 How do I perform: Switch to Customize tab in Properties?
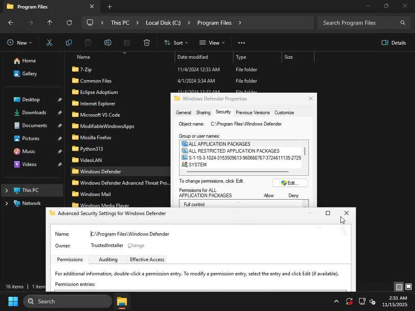[284, 113]
